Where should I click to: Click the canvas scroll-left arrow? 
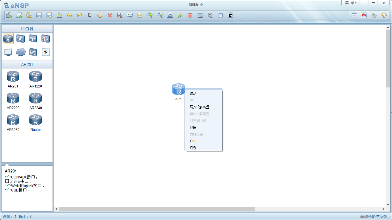pos(57,209)
